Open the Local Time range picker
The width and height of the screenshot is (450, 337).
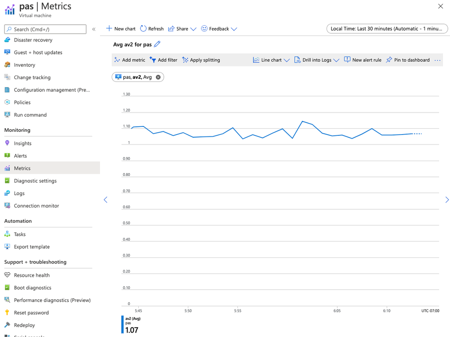pyautogui.click(x=387, y=29)
